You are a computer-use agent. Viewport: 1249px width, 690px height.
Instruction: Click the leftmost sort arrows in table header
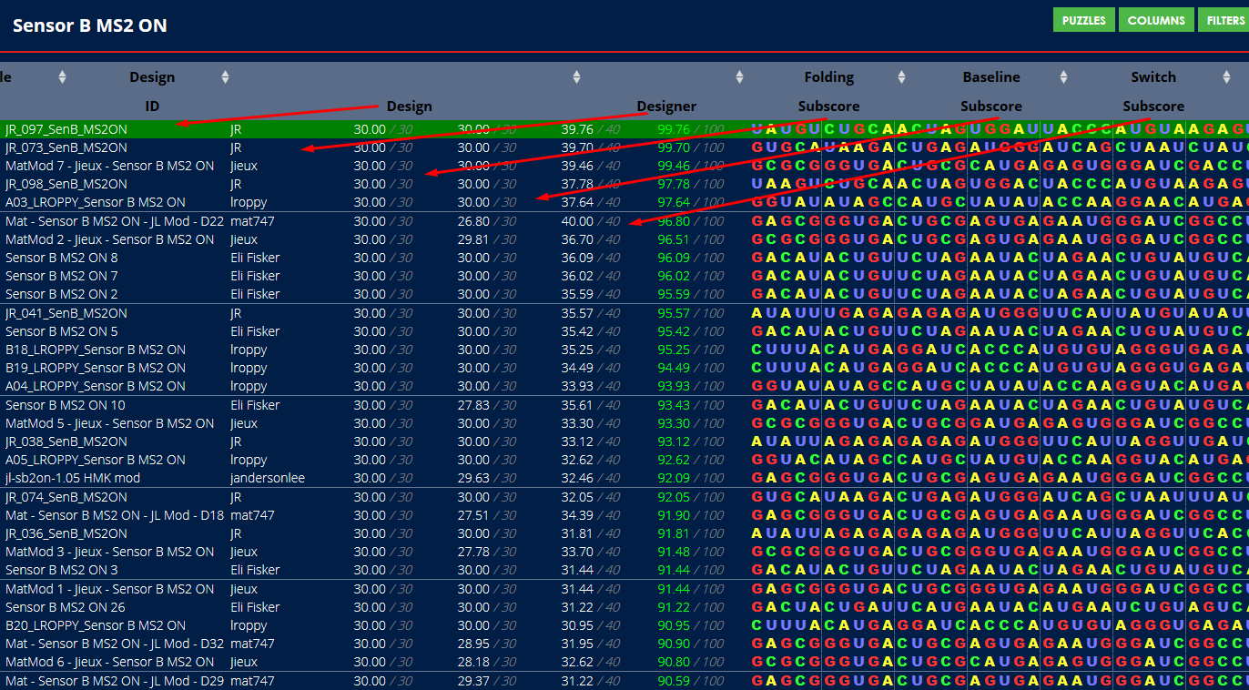[62, 77]
